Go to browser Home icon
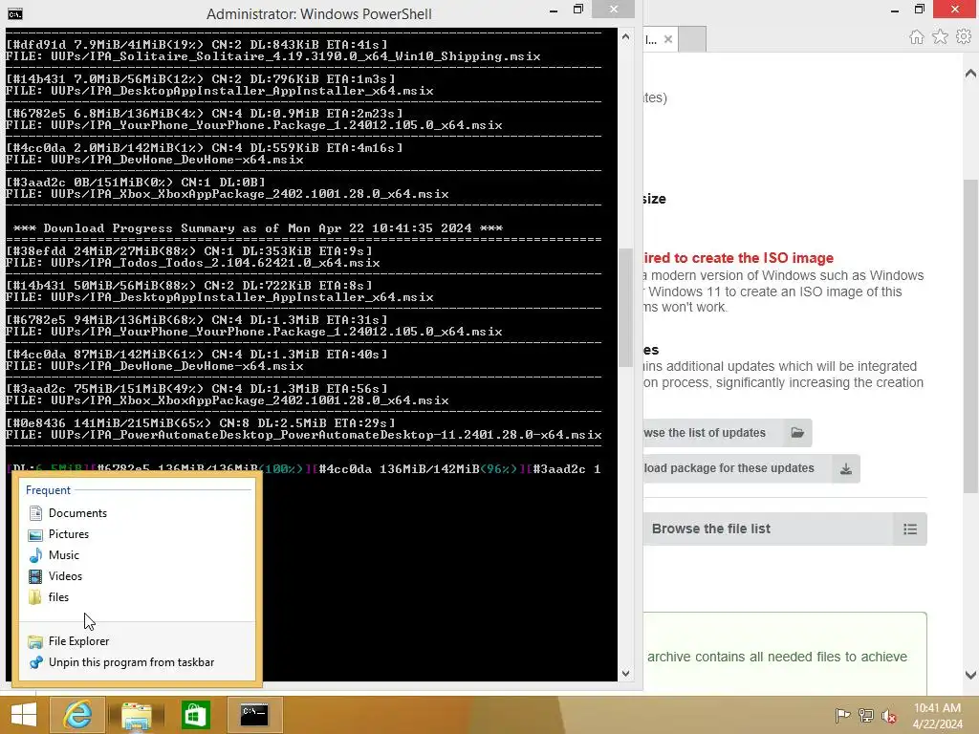The height and width of the screenshot is (734, 979). (917, 37)
